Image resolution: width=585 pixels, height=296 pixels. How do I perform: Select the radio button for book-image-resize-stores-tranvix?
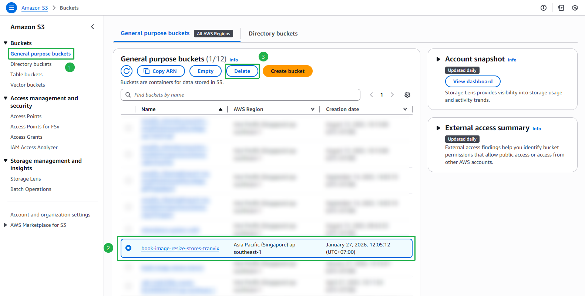coord(128,248)
